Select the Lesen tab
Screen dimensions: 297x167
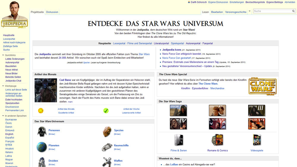tap(205, 12)
